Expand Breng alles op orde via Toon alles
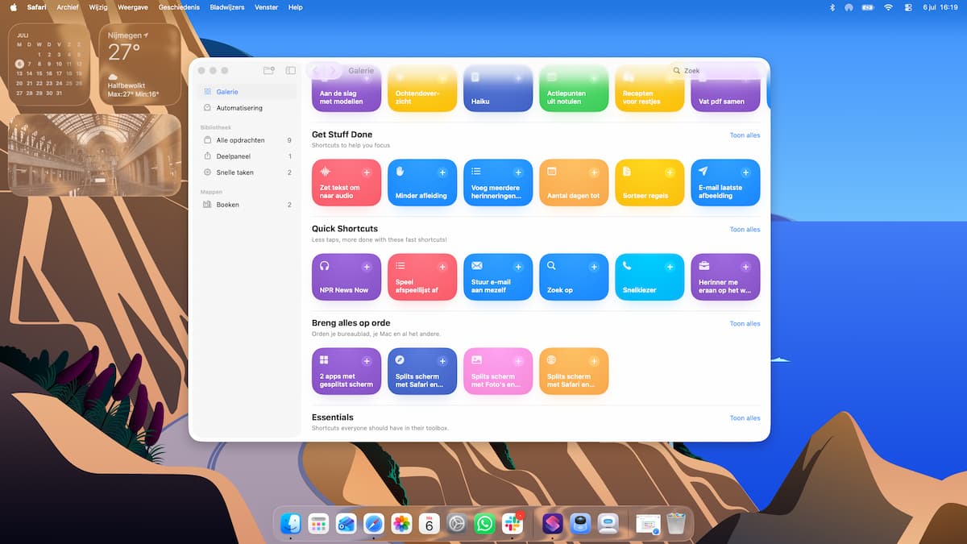The height and width of the screenshot is (544, 967). coord(745,324)
